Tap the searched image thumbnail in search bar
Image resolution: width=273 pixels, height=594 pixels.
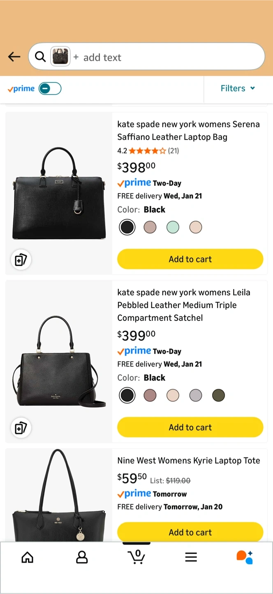60,57
